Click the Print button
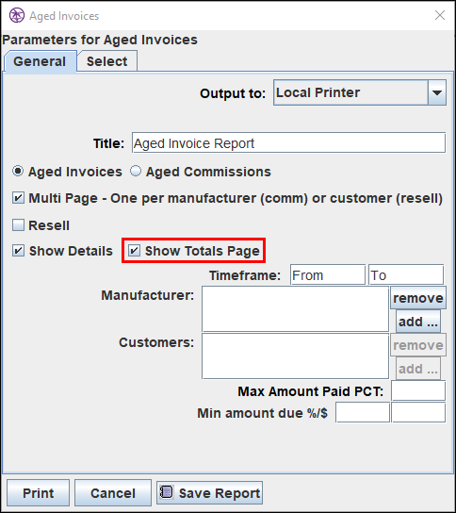 click(39, 492)
